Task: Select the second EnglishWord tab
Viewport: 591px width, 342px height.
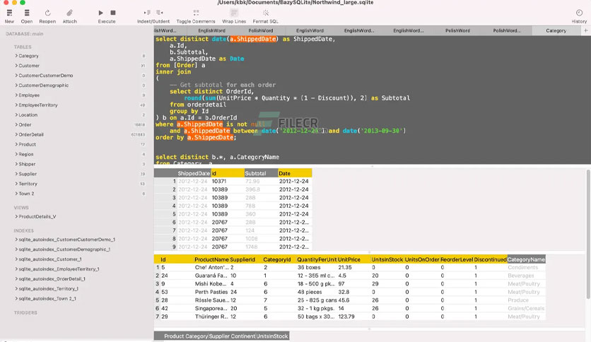Action: [x=310, y=30]
